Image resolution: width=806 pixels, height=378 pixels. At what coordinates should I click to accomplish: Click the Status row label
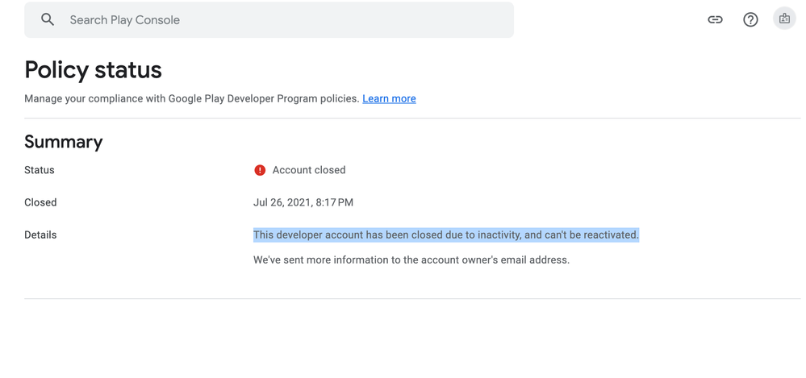[40, 170]
